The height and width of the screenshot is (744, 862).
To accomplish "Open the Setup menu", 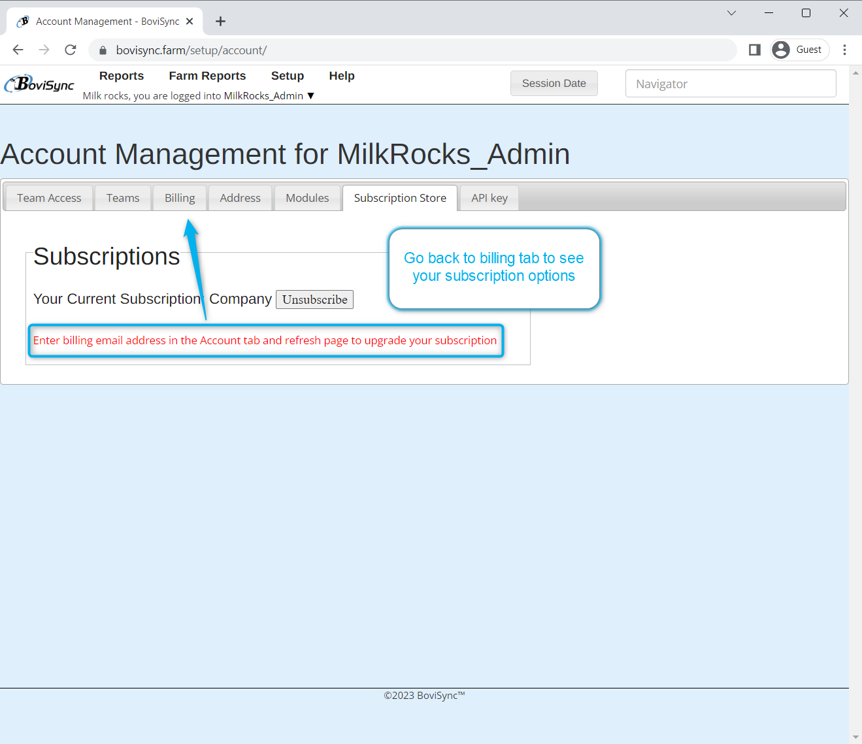I will pos(288,76).
